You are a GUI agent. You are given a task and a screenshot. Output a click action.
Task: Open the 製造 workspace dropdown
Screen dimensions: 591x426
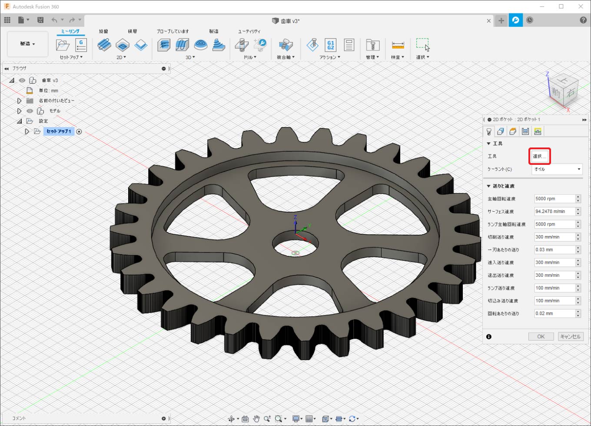pyautogui.click(x=27, y=44)
